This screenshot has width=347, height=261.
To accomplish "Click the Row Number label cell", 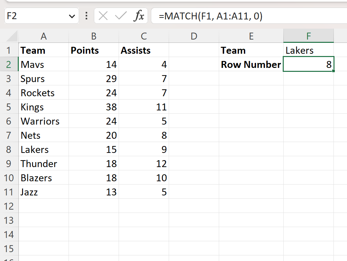I will click(x=251, y=65).
